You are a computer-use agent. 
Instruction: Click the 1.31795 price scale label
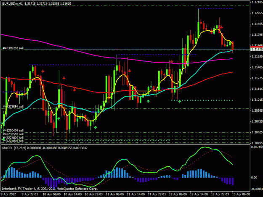click(x=257, y=34)
